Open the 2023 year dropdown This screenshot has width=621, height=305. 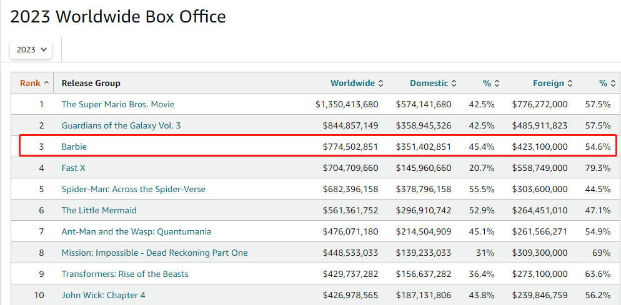(x=31, y=49)
